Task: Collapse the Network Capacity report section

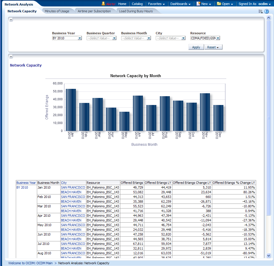Action: 11,56
